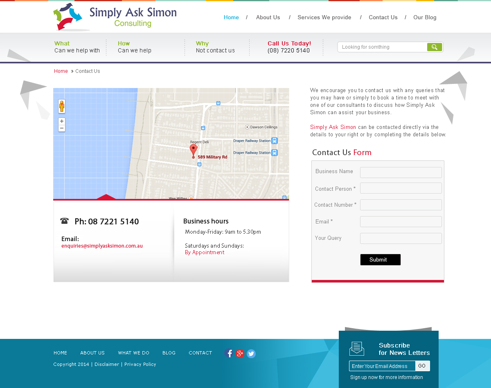Submit the Contact Us form

(x=380, y=259)
